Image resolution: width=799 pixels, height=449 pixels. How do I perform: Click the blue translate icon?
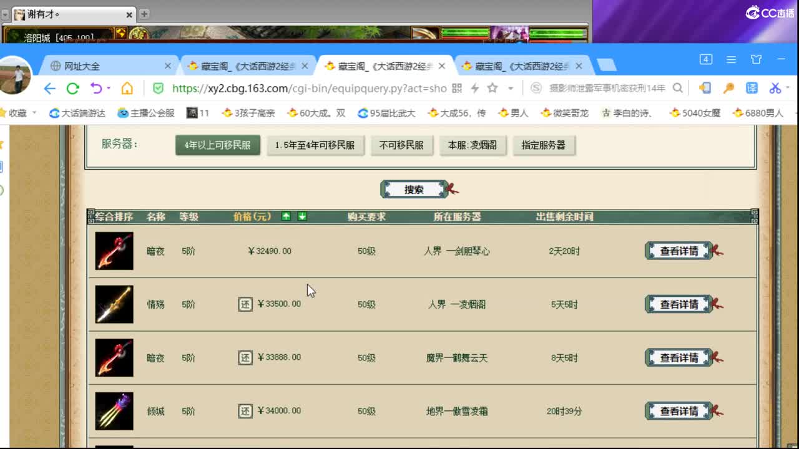(x=752, y=89)
